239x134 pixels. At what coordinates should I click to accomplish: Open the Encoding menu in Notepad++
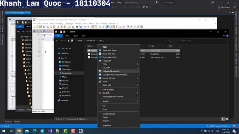tap(59, 23)
